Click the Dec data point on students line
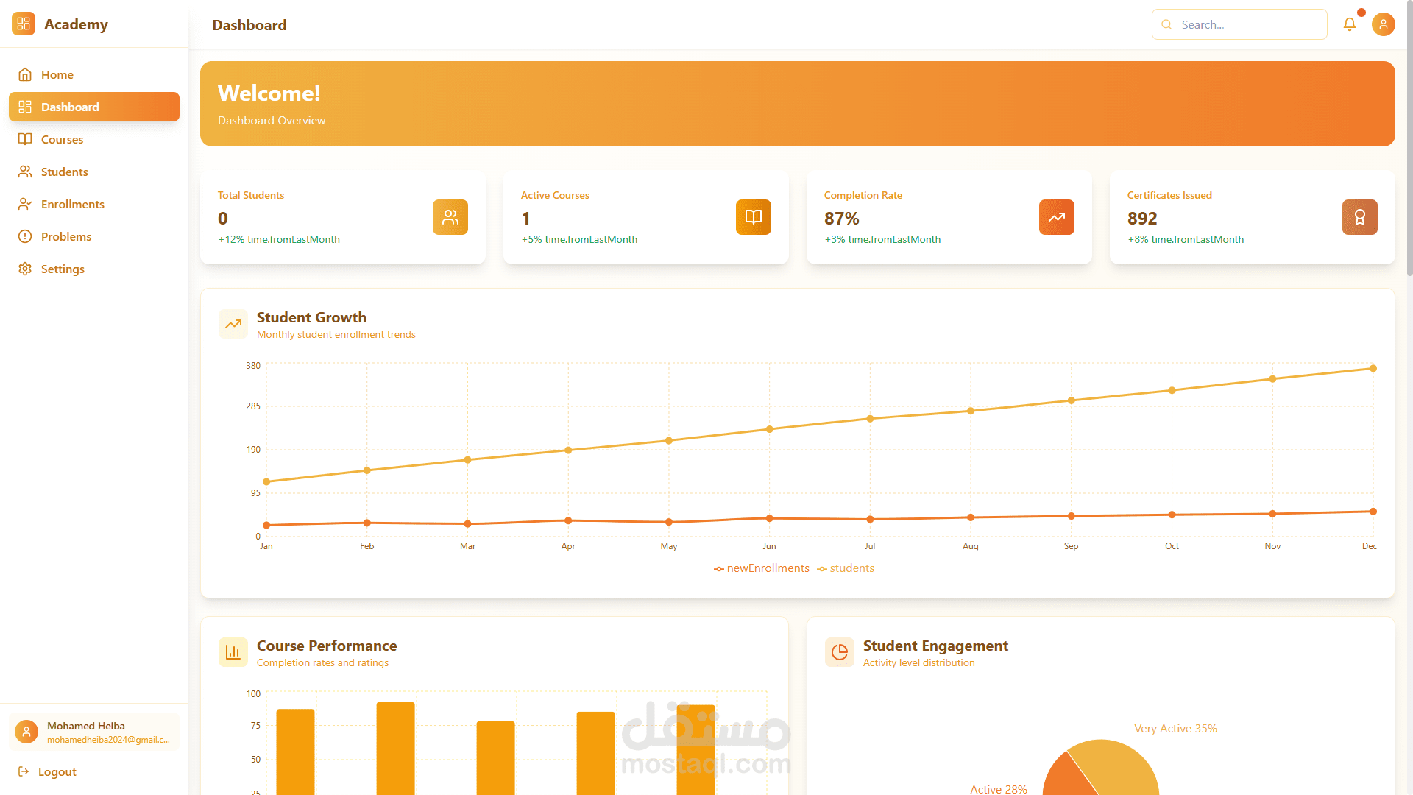The image size is (1413, 795). click(x=1373, y=368)
